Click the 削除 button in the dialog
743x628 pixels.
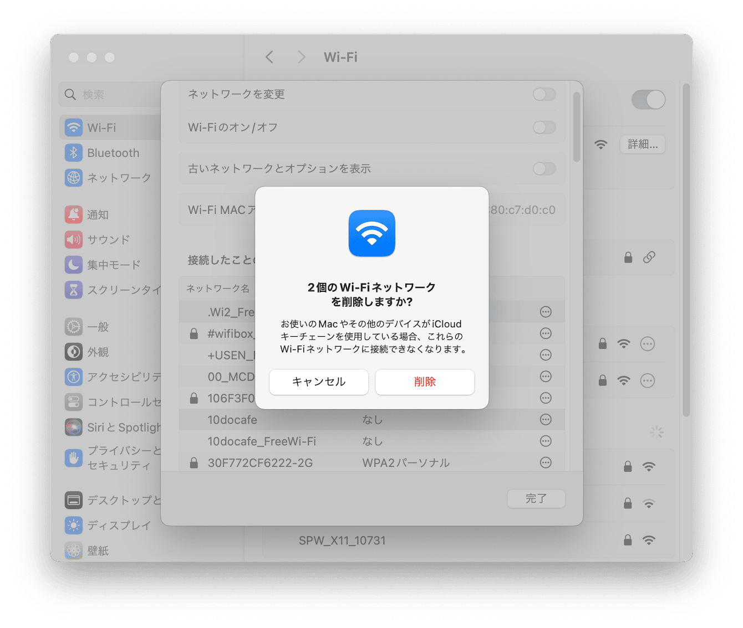click(425, 382)
